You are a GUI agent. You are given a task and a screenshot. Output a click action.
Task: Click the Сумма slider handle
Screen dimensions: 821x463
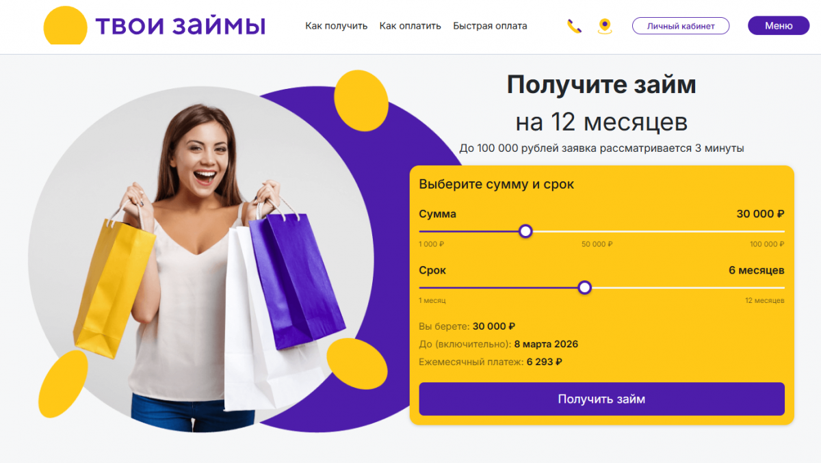coord(525,232)
